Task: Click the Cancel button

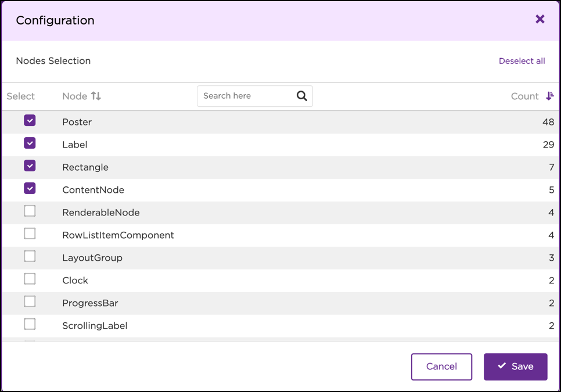Action: (x=441, y=366)
